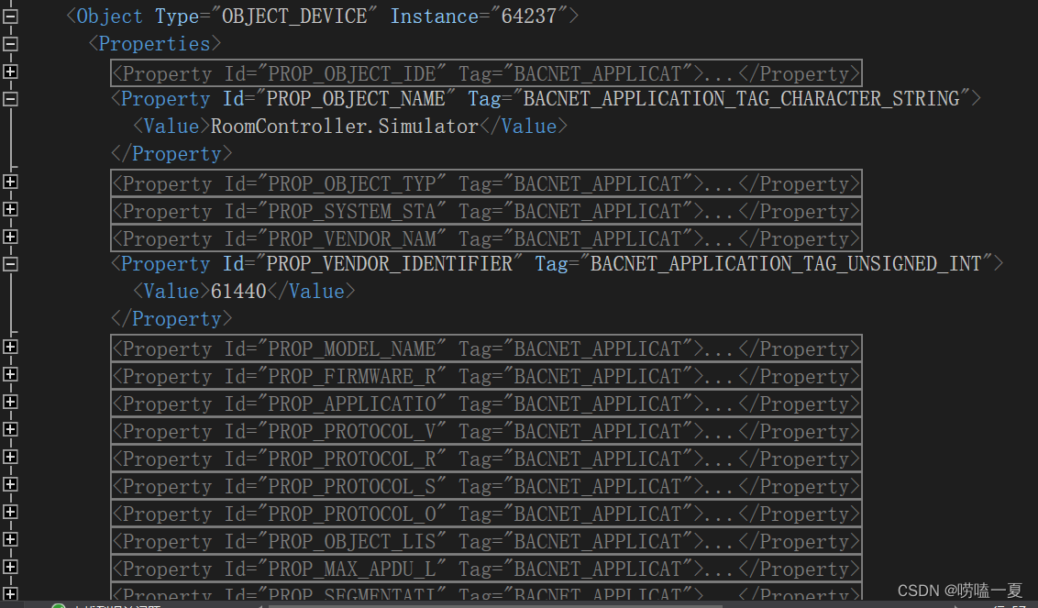This screenshot has width=1038, height=608.
Task: Expand the PROP_FIRMWARE_R property fold
Action: coord(10,374)
